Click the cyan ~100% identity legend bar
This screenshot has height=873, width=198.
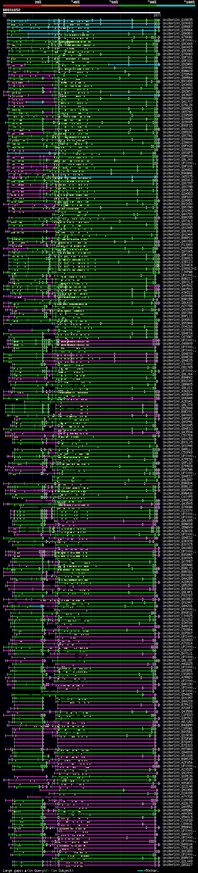tap(176, 6)
